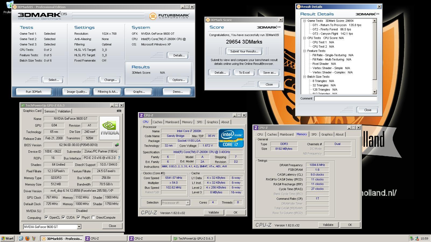Click the Filtering & AA button

pos(108,92)
